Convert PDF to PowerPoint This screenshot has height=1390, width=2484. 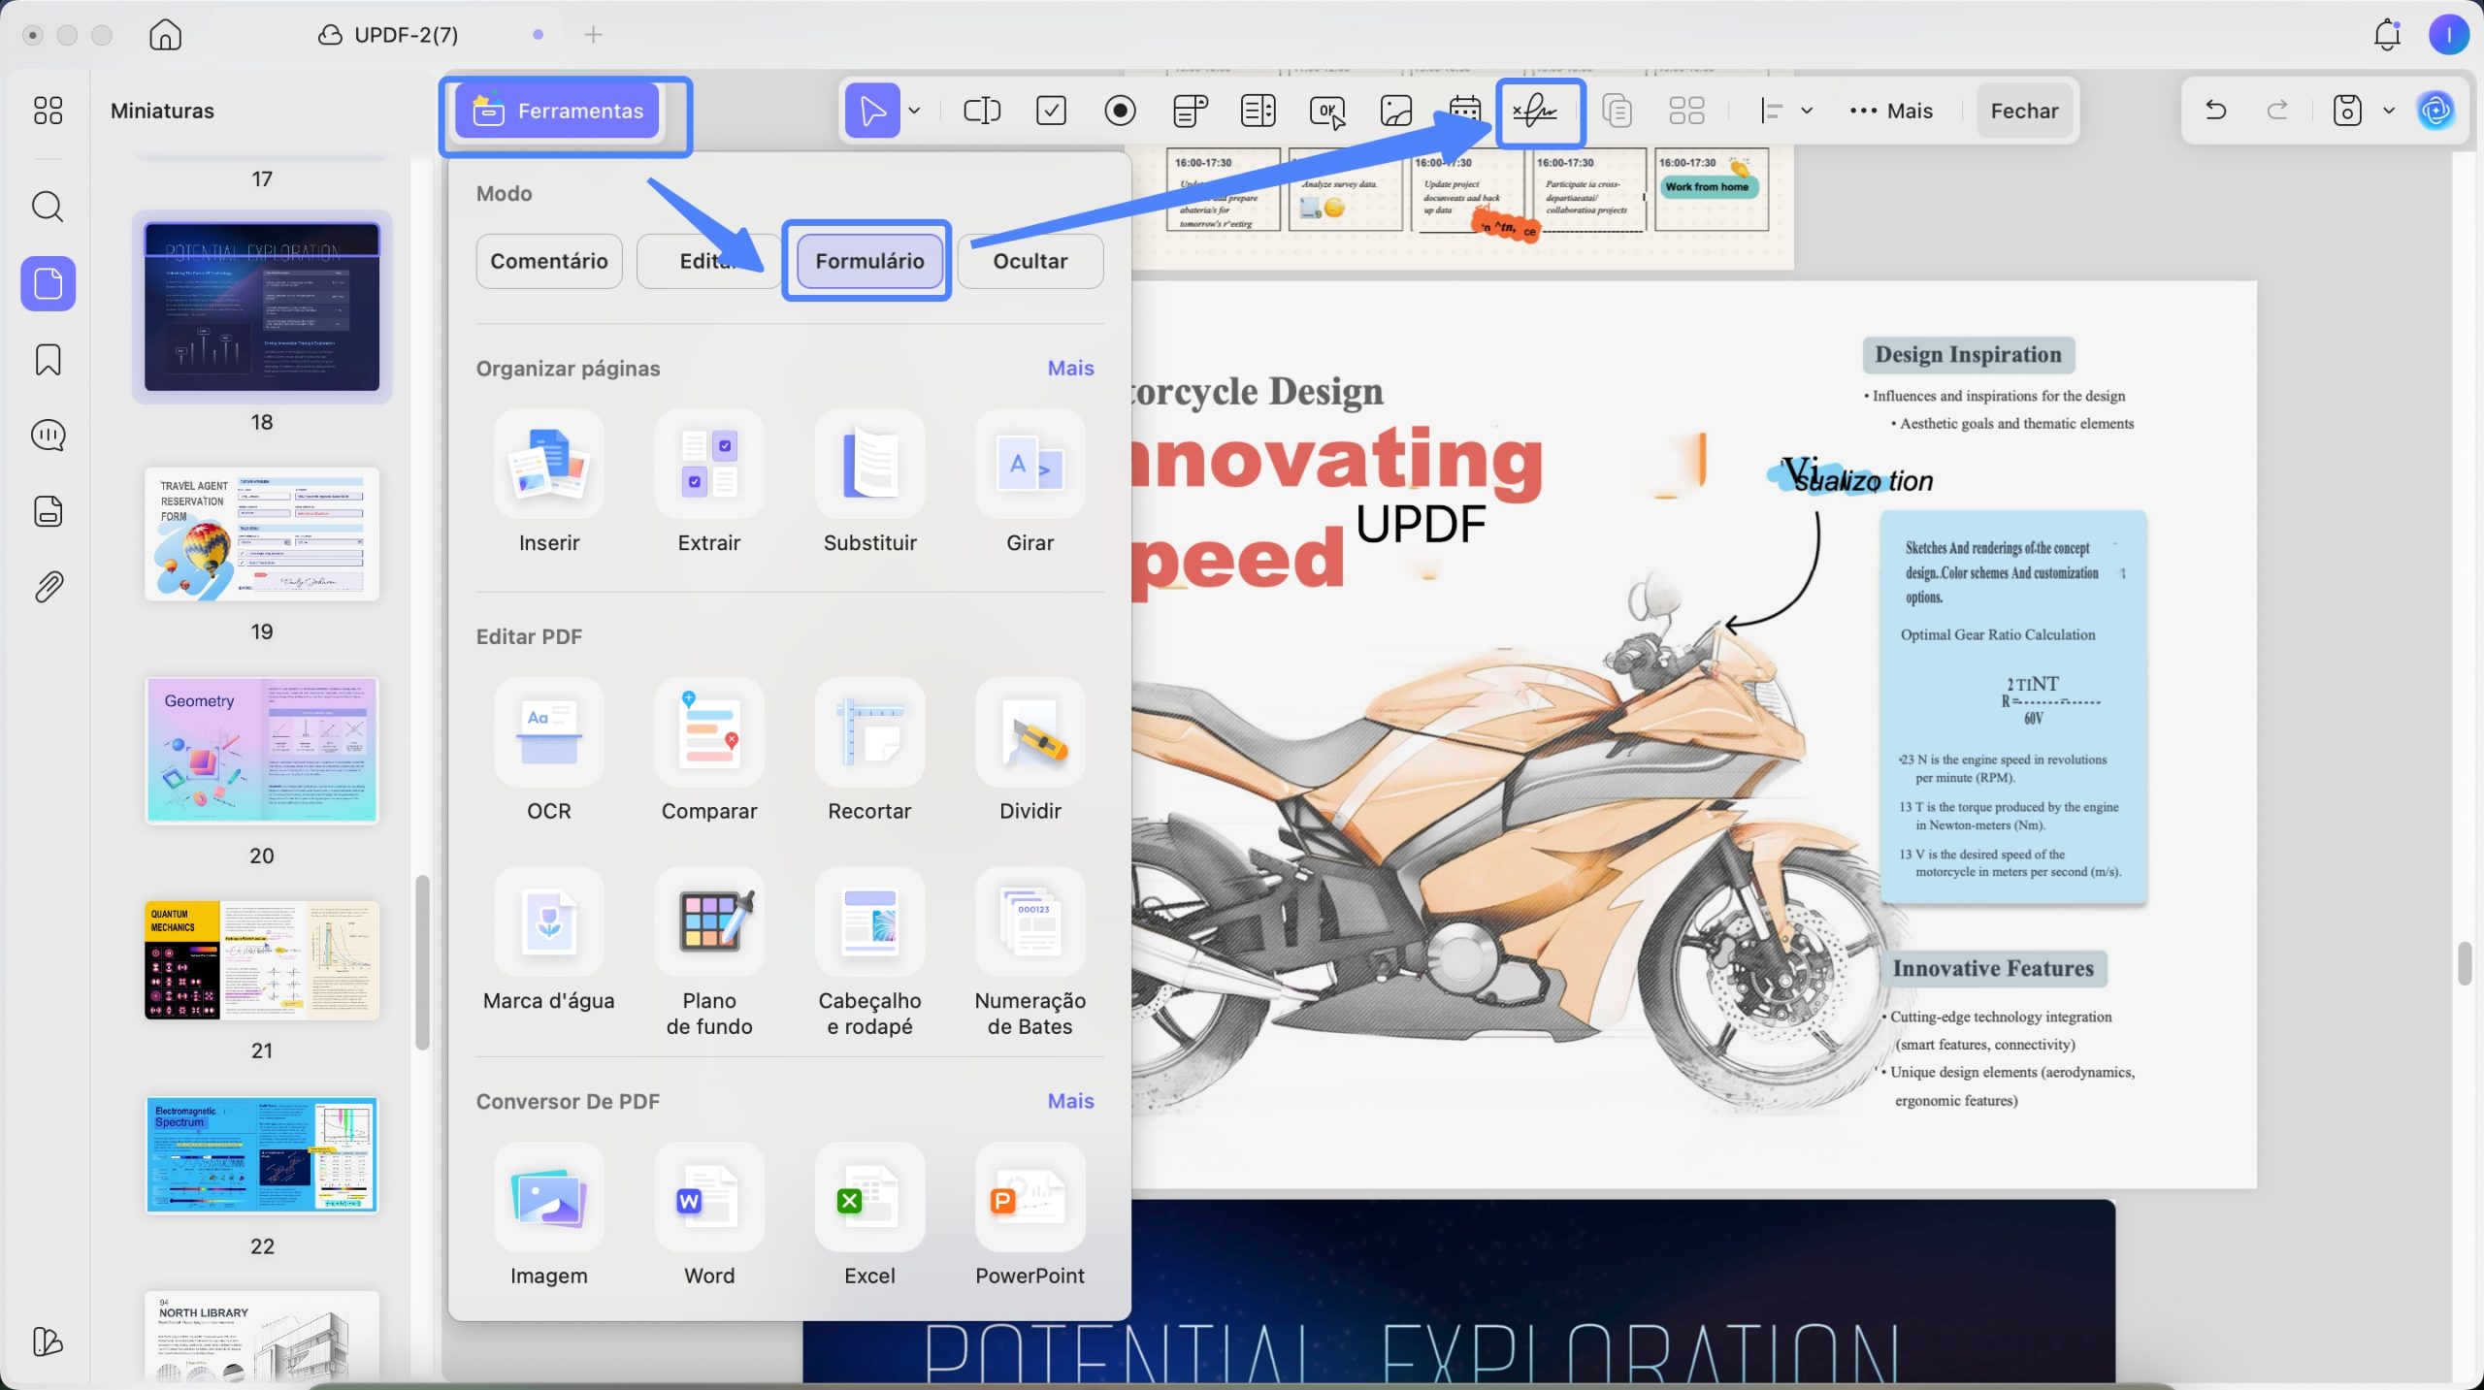1030,1215
